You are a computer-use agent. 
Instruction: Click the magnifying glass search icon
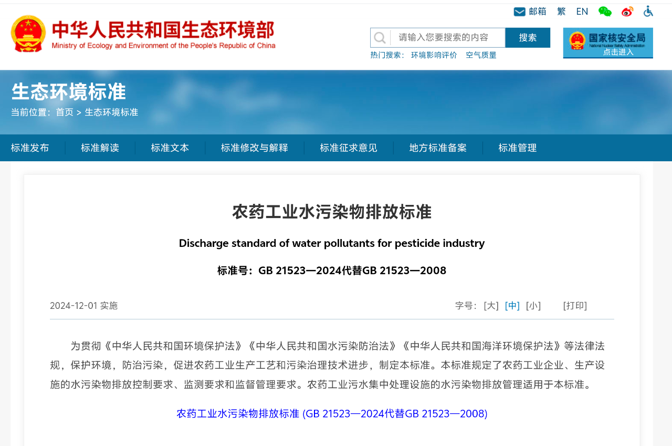tap(380, 38)
